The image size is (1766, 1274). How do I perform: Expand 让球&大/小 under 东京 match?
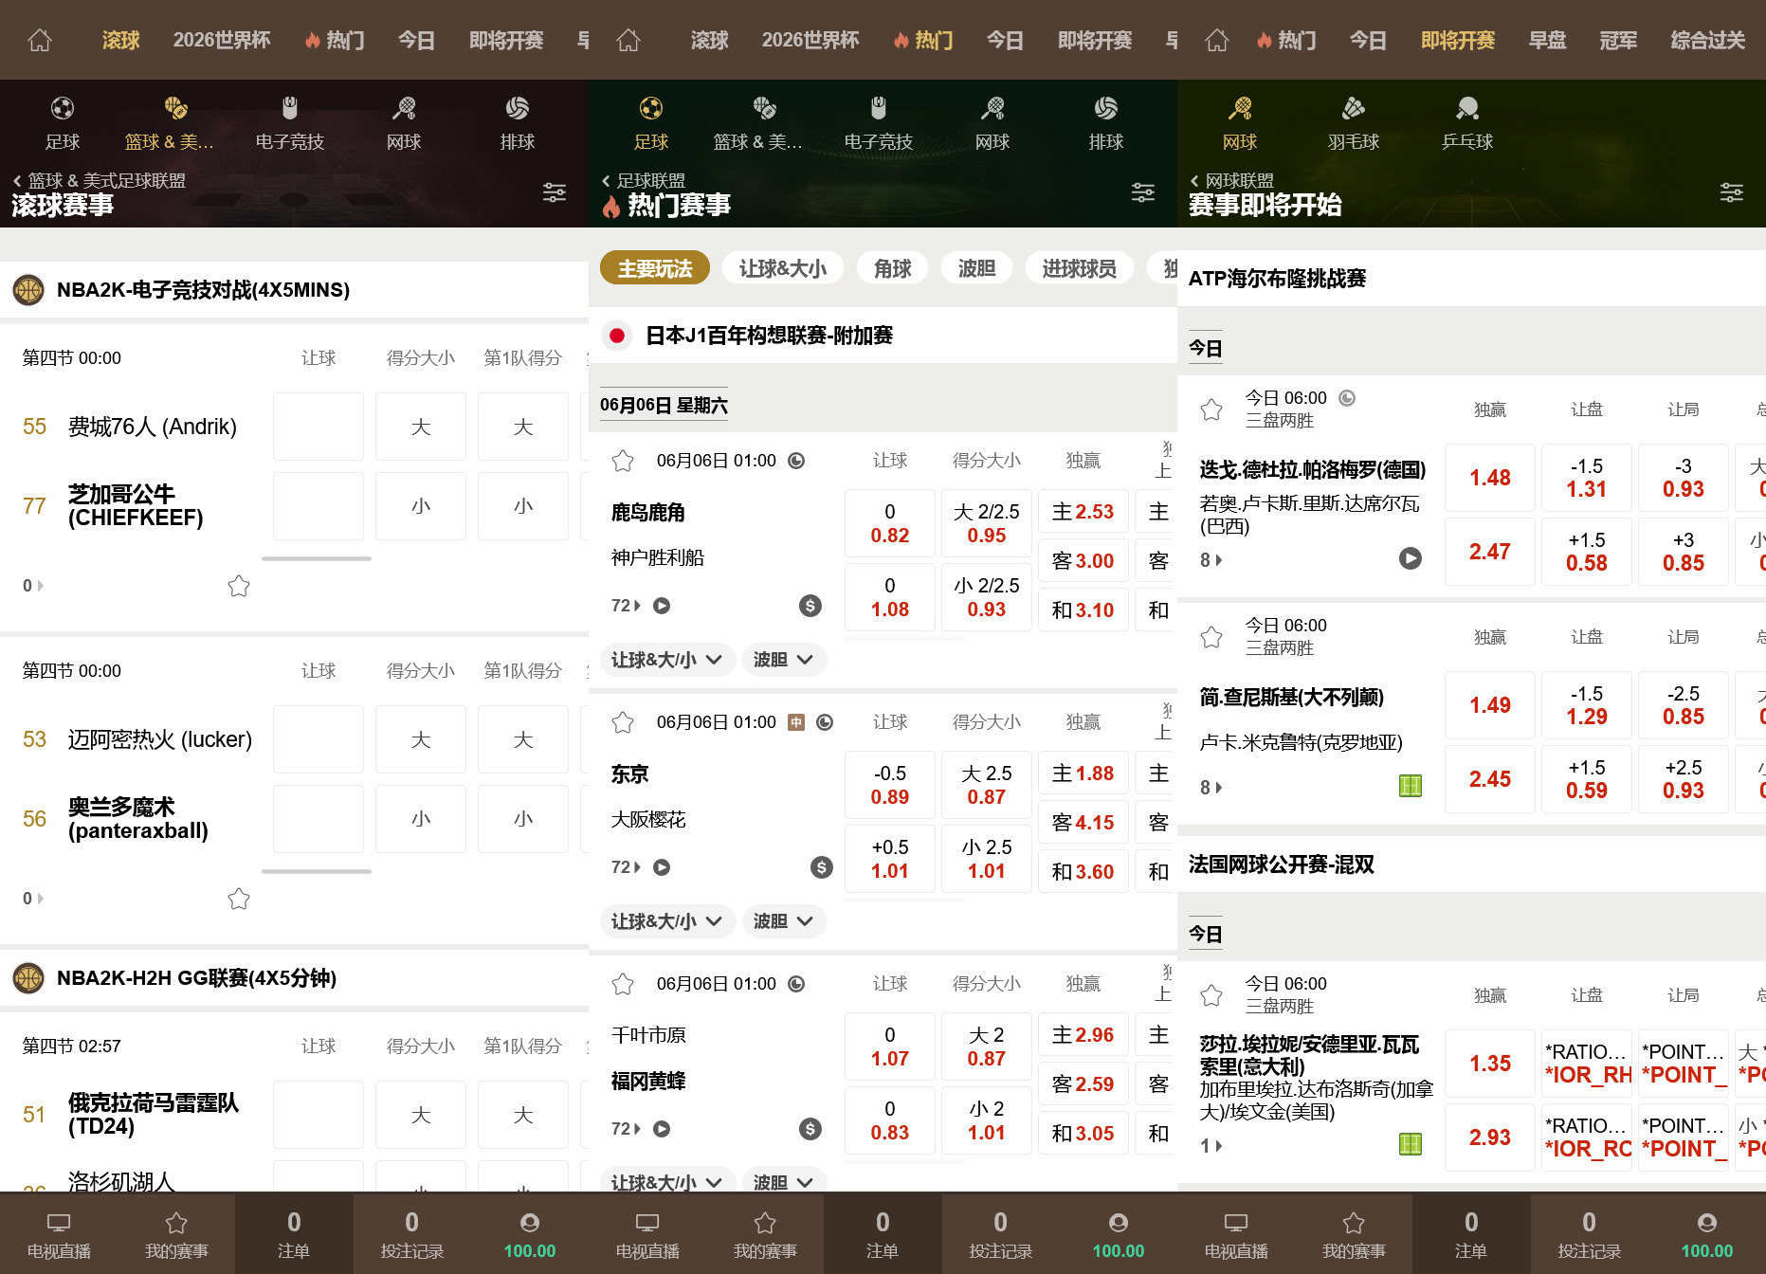[x=666, y=921]
